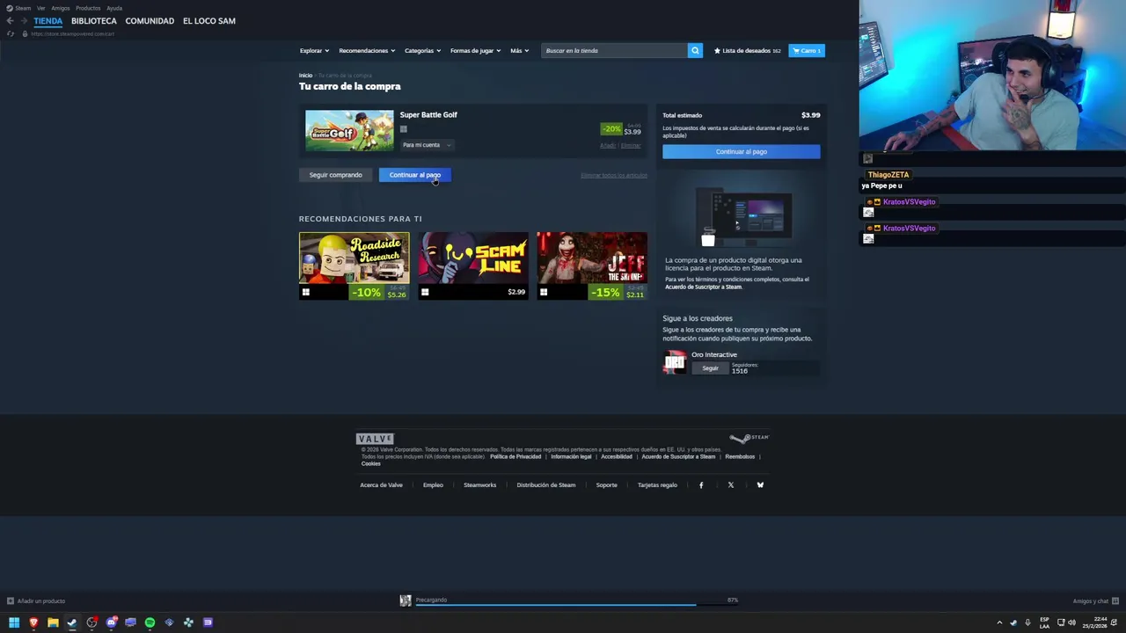Open Lista de deseados wishlist
Image resolution: width=1126 pixels, height=633 pixels.
(x=747, y=50)
